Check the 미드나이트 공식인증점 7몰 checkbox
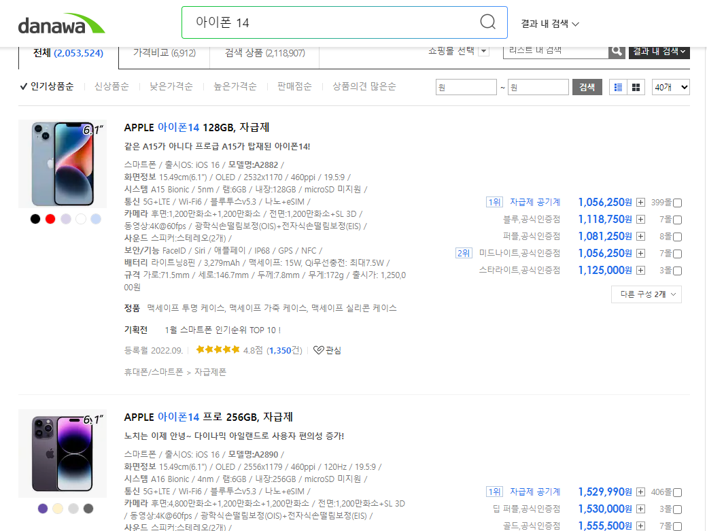The height and width of the screenshot is (531, 707). coord(677,254)
